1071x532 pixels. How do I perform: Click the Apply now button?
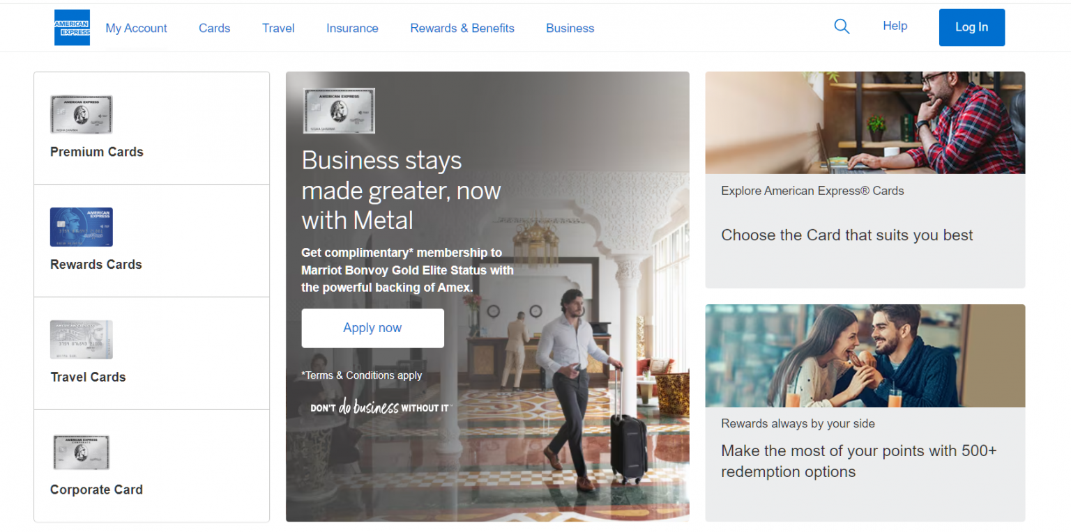[373, 328]
